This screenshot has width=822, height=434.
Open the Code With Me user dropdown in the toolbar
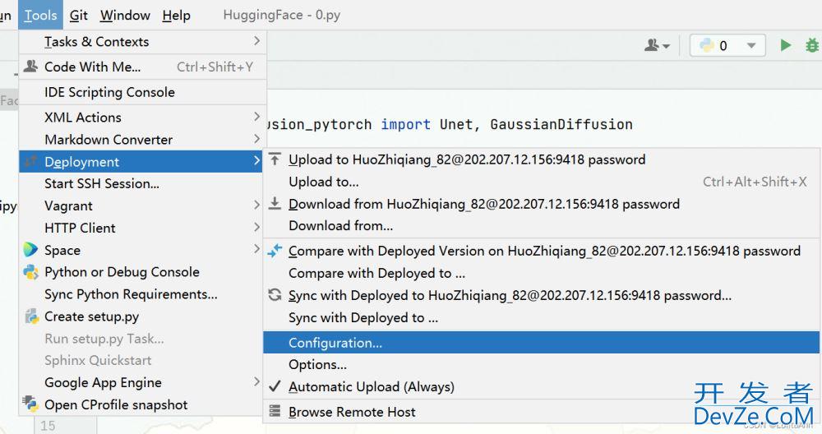[x=657, y=45]
